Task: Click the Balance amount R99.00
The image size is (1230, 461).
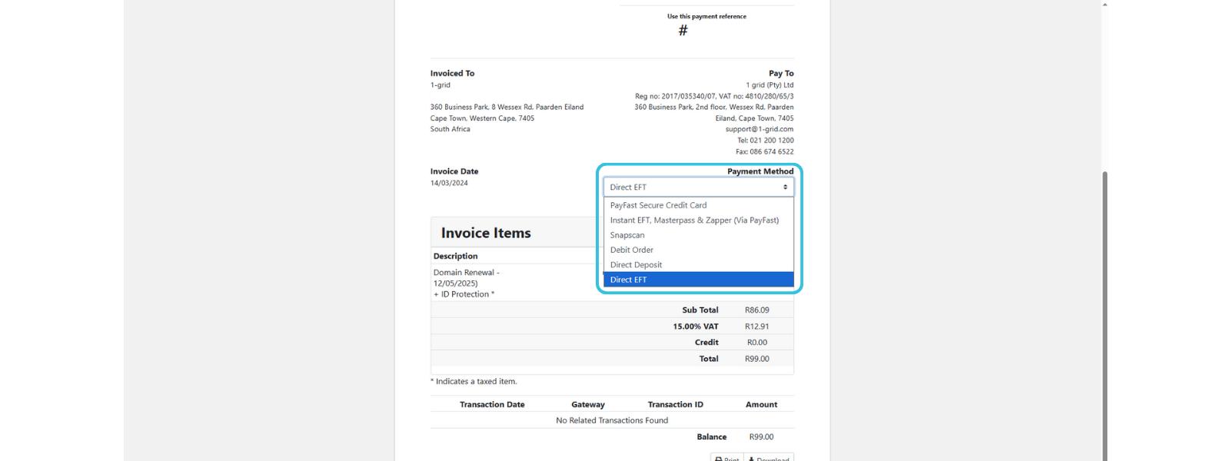Action: (761, 437)
